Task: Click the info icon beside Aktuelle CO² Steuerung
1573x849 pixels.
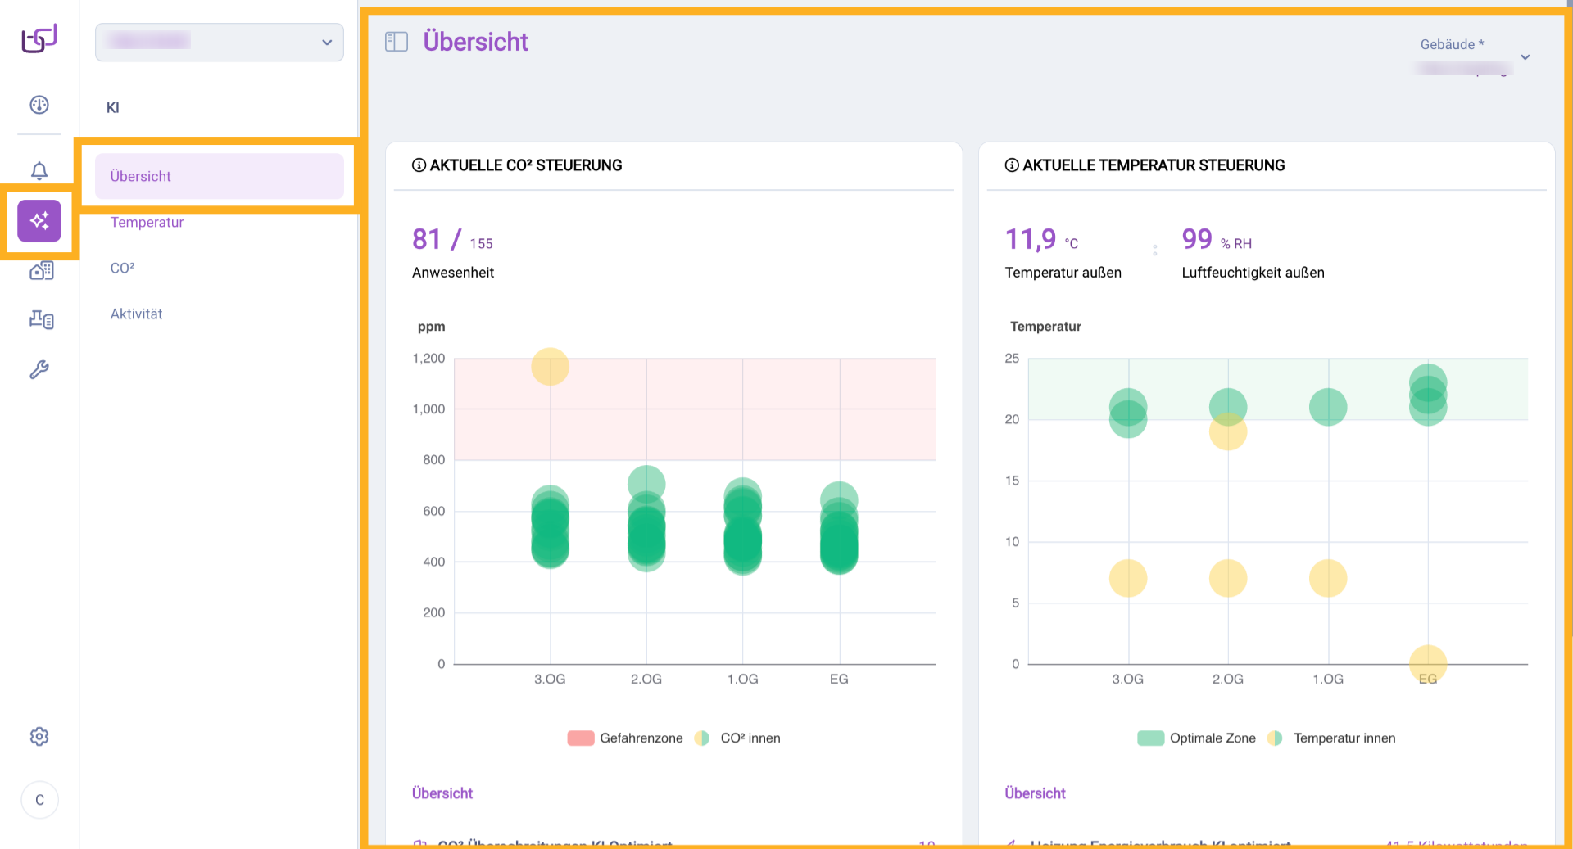Action: pyautogui.click(x=419, y=165)
